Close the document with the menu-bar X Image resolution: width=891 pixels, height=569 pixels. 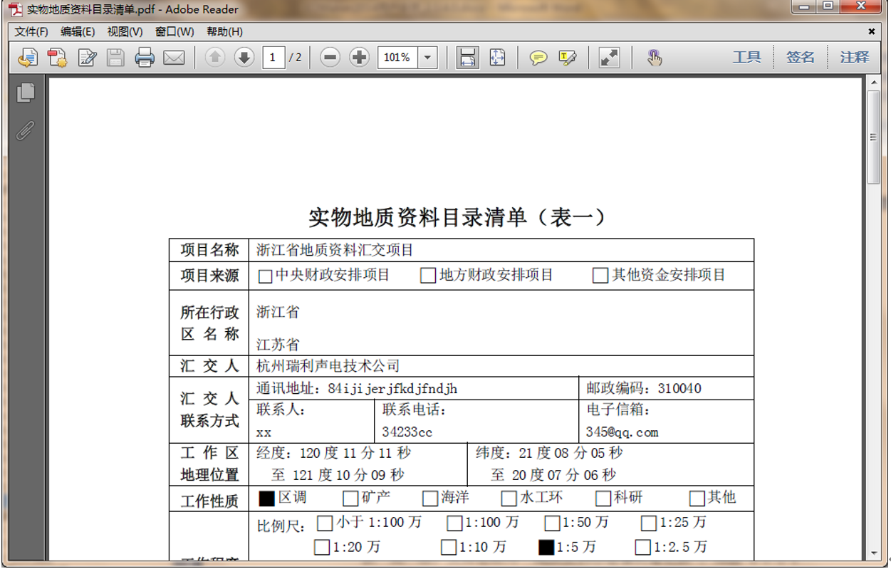tap(872, 31)
